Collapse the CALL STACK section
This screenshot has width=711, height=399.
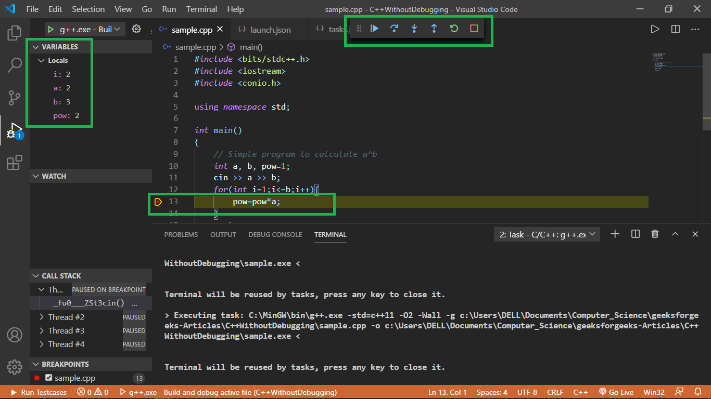coord(91,276)
